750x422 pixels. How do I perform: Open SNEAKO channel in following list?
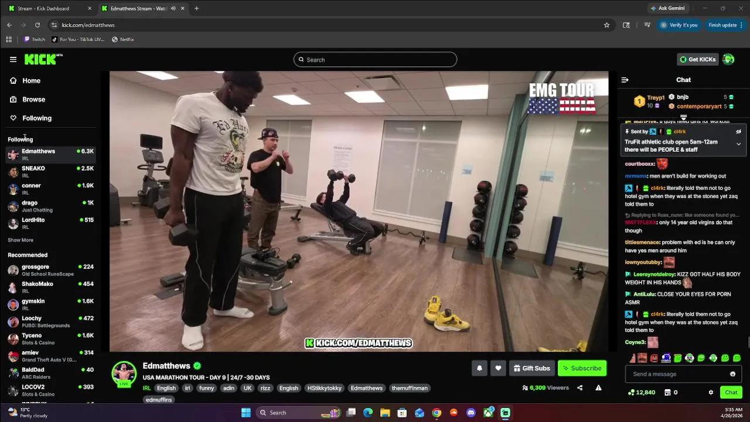tap(50, 172)
